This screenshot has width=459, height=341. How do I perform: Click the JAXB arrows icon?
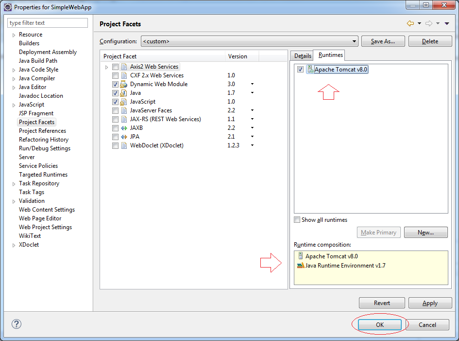click(x=124, y=128)
